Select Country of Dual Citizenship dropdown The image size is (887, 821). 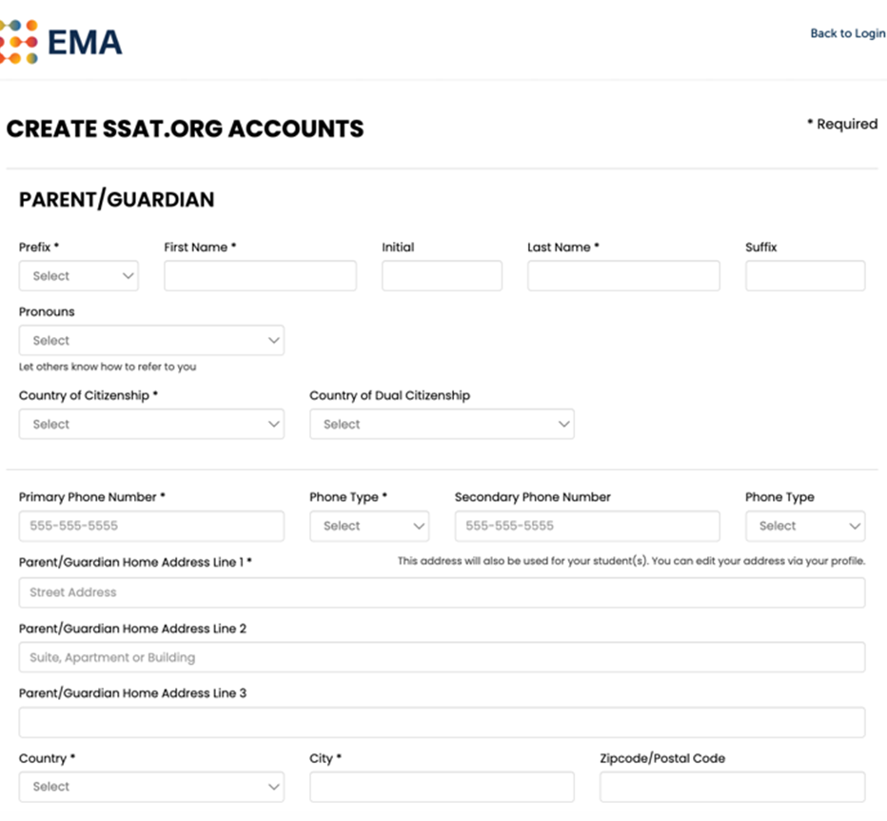[442, 425]
